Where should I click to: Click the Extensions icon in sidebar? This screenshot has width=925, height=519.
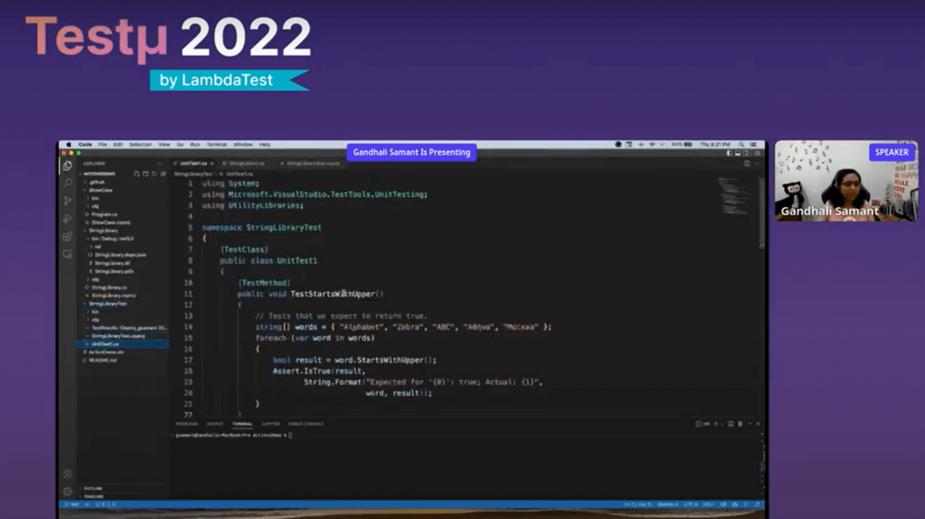click(x=68, y=236)
